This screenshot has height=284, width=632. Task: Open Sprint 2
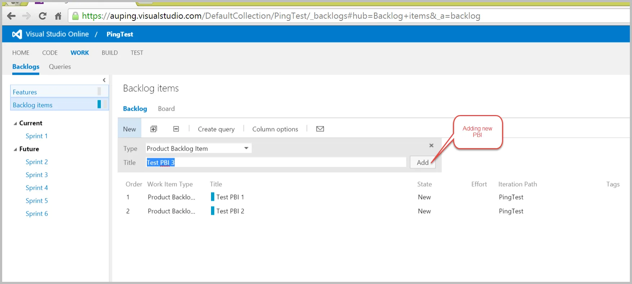click(36, 162)
